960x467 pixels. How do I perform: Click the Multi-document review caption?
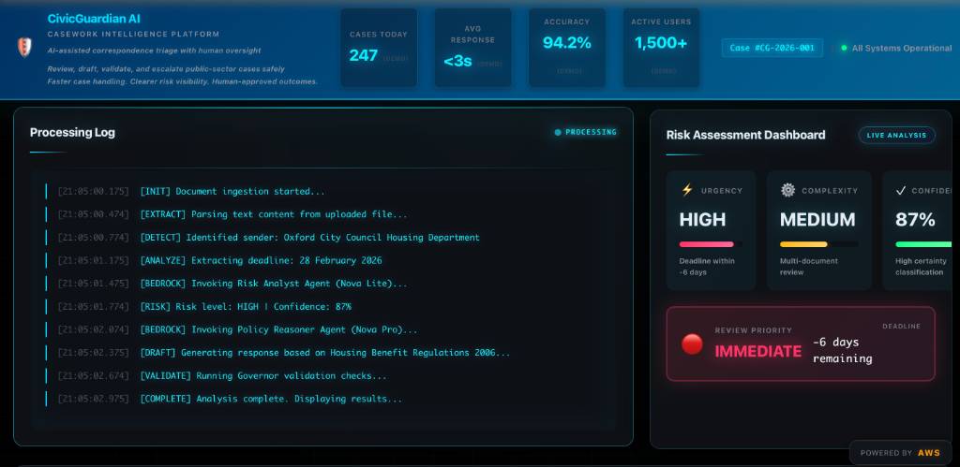[809, 267]
